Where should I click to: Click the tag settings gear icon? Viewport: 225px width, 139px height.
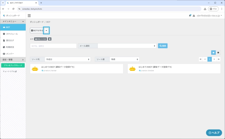pos(50,39)
